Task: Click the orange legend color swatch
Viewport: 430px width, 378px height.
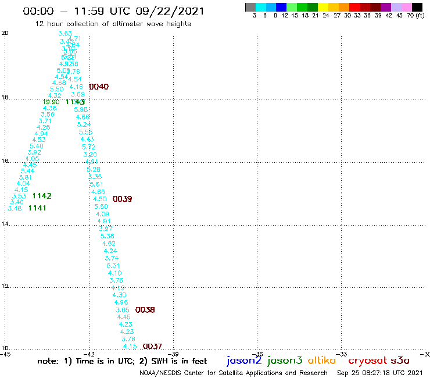Action: pyautogui.click(x=344, y=8)
